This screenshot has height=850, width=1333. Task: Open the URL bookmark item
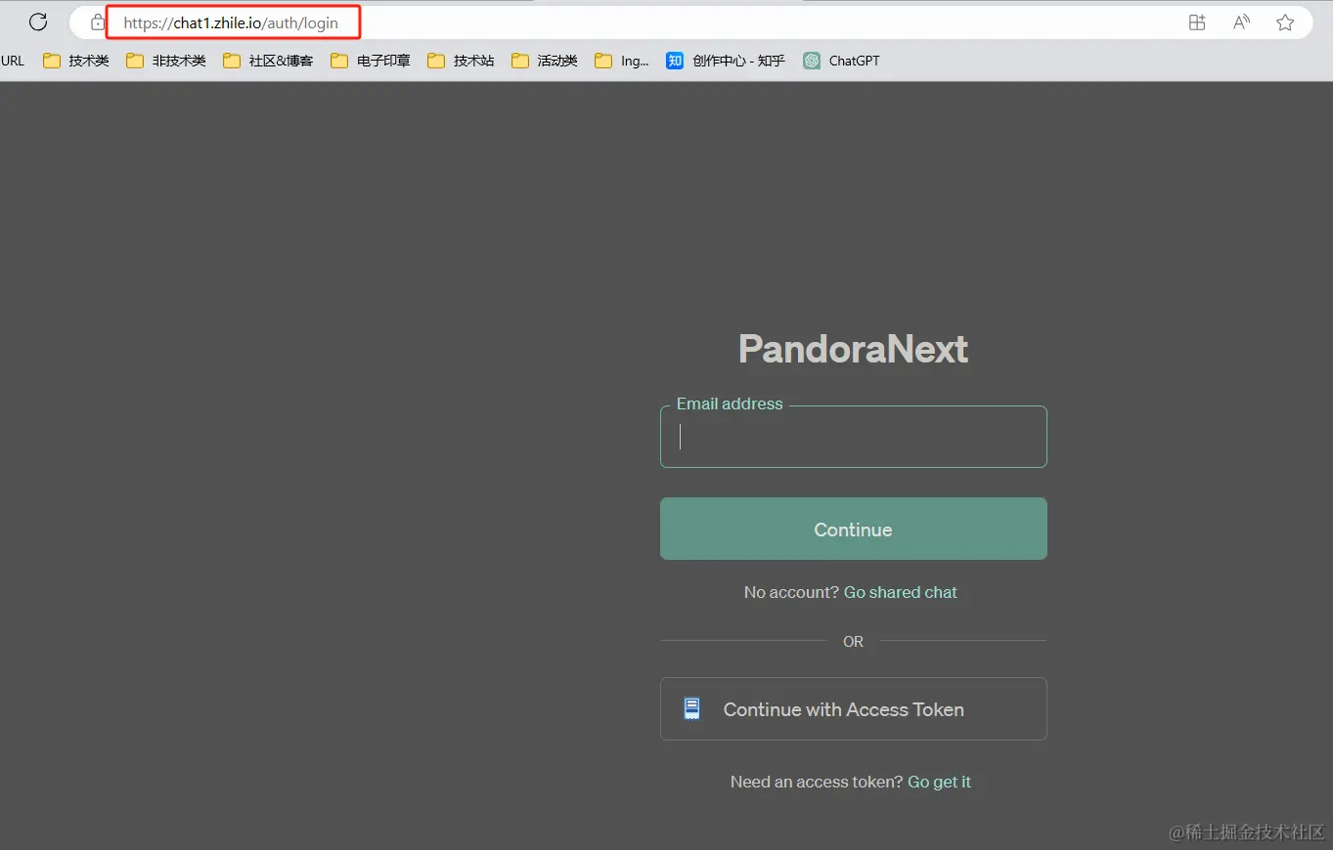point(13,61)
